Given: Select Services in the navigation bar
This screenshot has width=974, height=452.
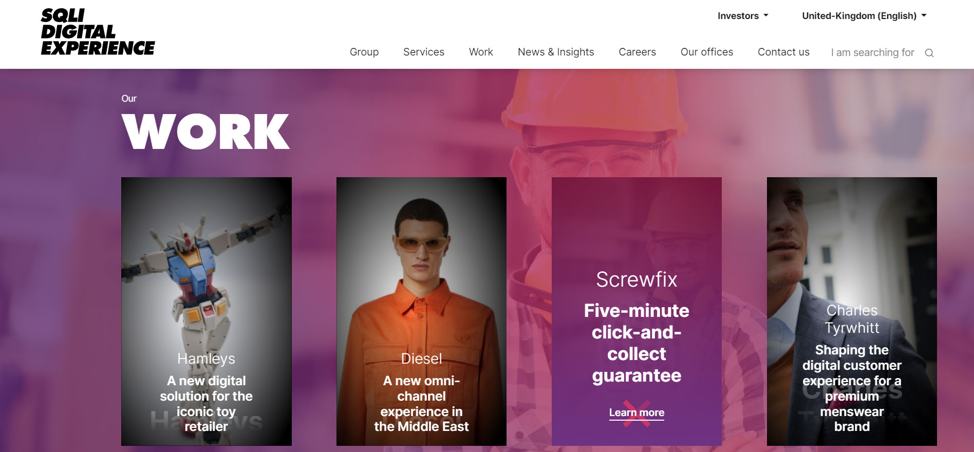Looking at the screenshot, I should tap(424, 52).
